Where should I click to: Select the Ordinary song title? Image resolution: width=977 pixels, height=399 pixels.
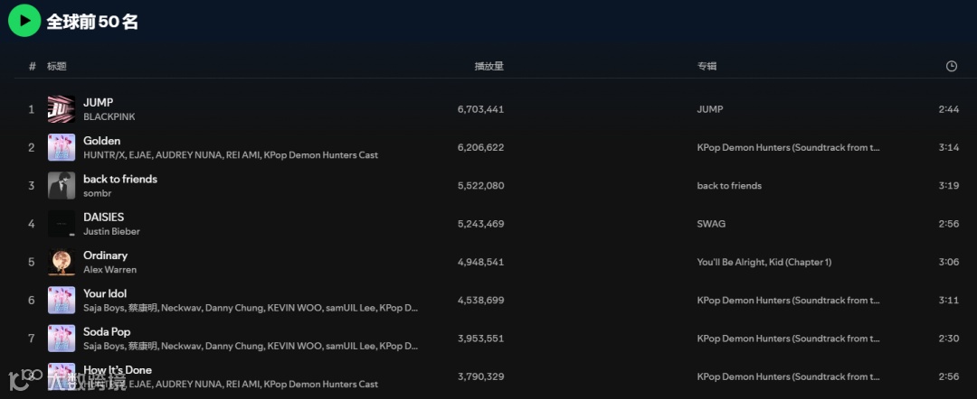(x=105, y=255)
